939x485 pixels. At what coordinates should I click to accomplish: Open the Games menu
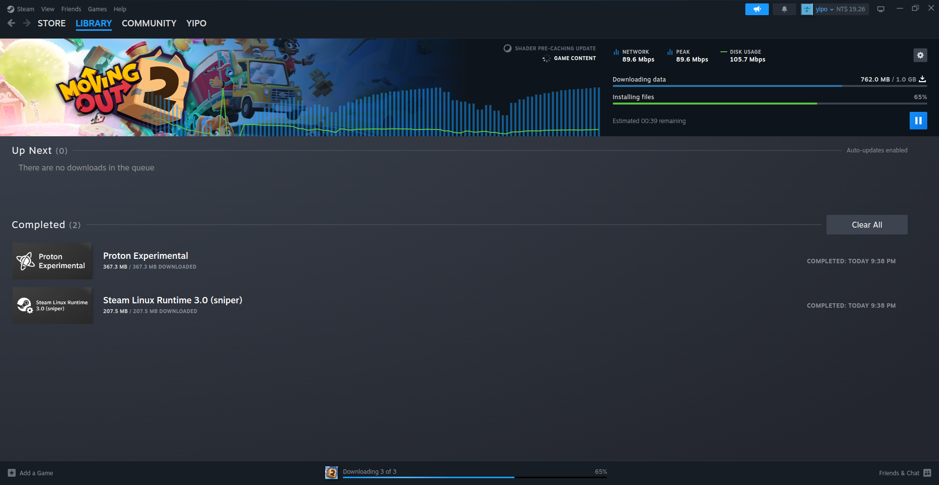(x=97, y=9)
